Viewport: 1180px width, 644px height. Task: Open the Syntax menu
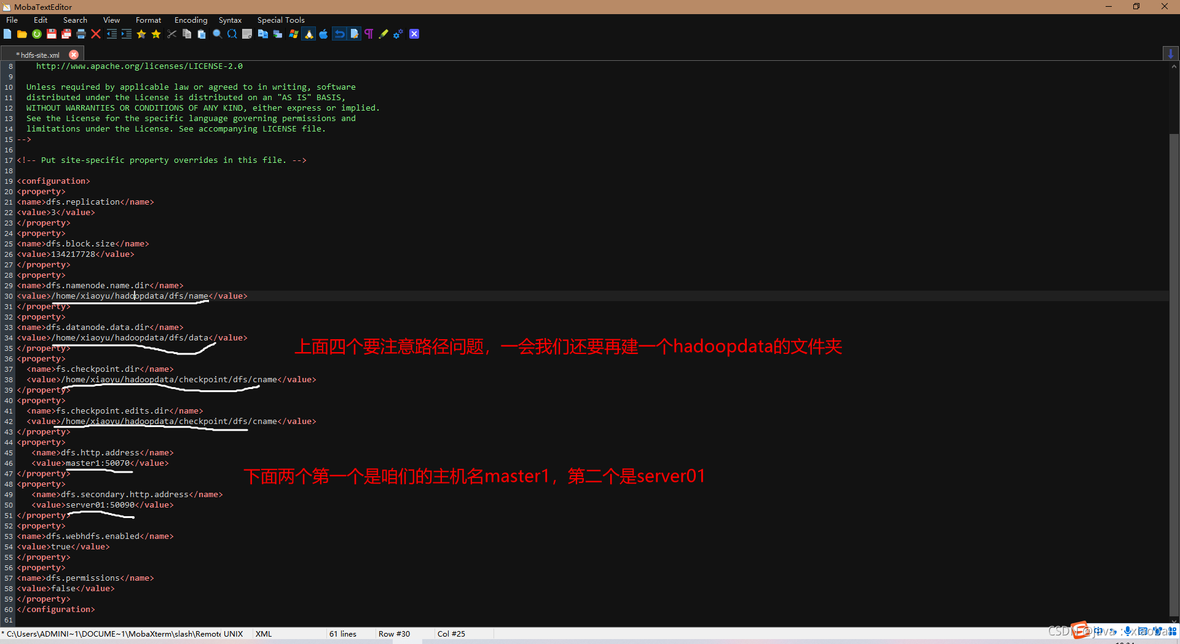(230, 20)
